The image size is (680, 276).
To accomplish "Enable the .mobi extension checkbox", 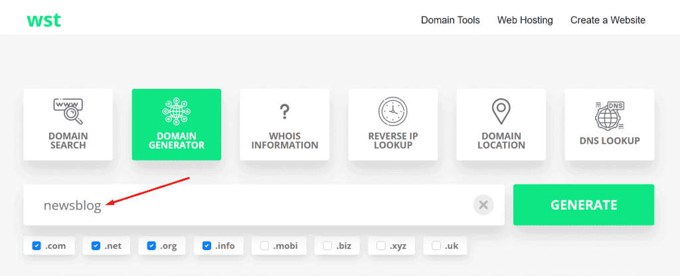I will 264,246.
